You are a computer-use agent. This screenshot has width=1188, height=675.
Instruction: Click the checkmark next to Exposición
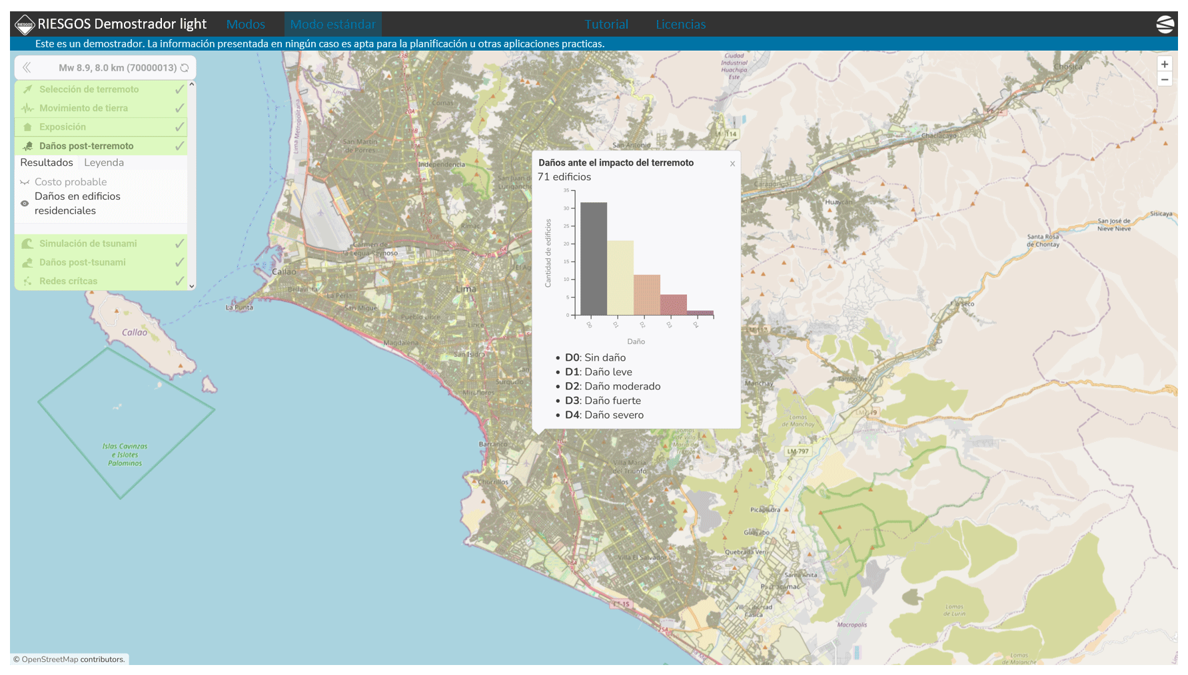(179, 127)
